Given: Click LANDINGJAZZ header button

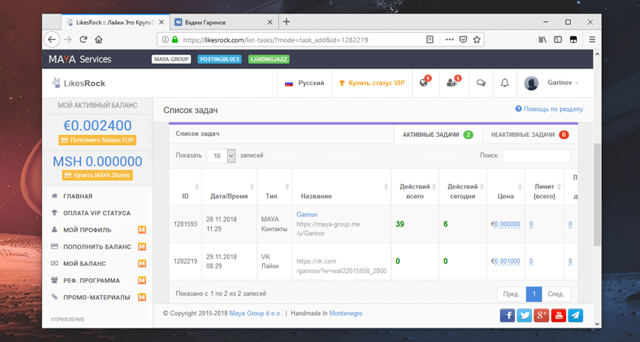Looking at the screenshot, I should point(268,59).
